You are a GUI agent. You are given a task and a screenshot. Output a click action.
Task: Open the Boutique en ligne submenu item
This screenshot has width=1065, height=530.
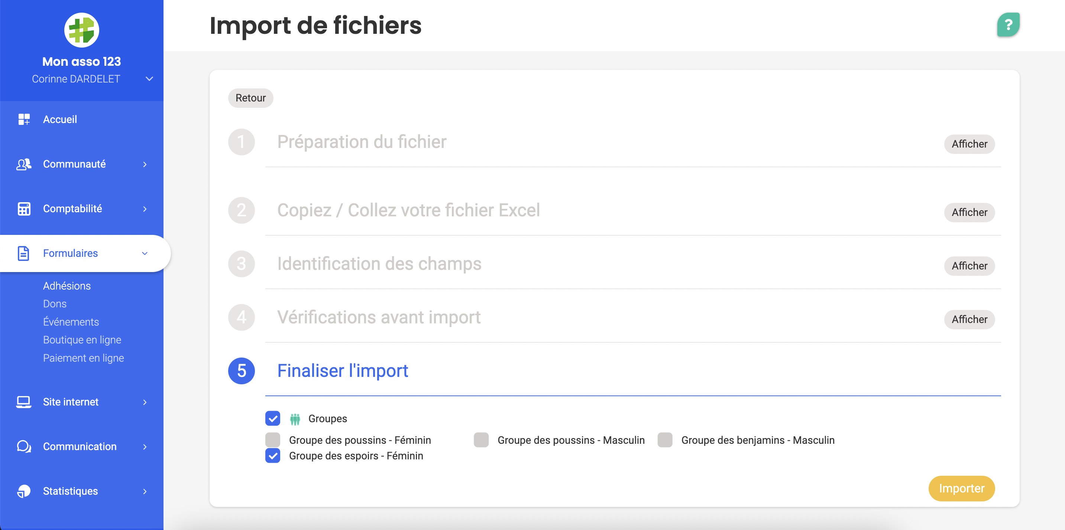82,340
